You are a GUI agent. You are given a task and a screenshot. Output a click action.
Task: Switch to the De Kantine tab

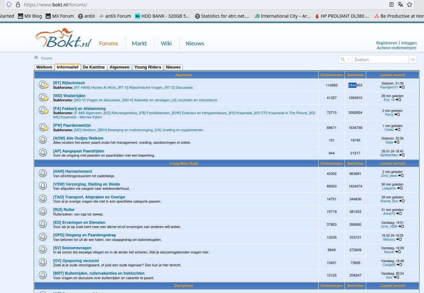pos(94,67)
